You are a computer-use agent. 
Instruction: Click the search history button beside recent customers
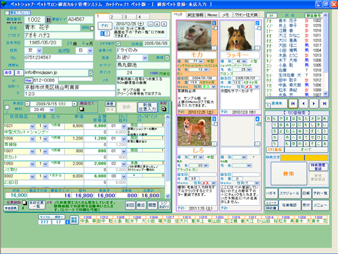pos(74,220)
